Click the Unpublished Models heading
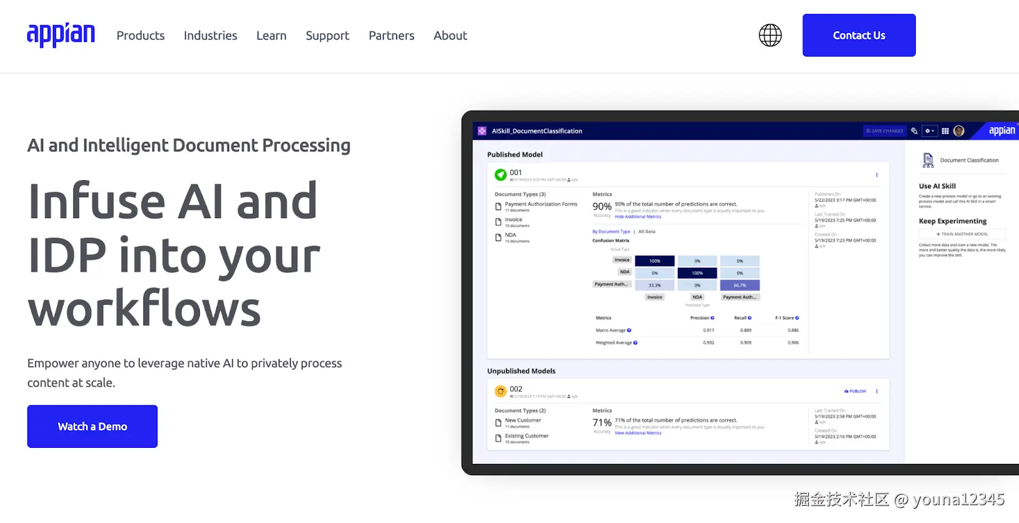1019x523 pixels. tap(521, 371)
